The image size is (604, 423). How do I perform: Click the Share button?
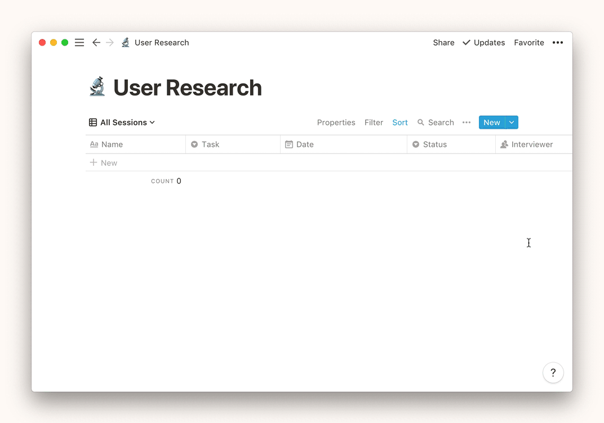443,43
